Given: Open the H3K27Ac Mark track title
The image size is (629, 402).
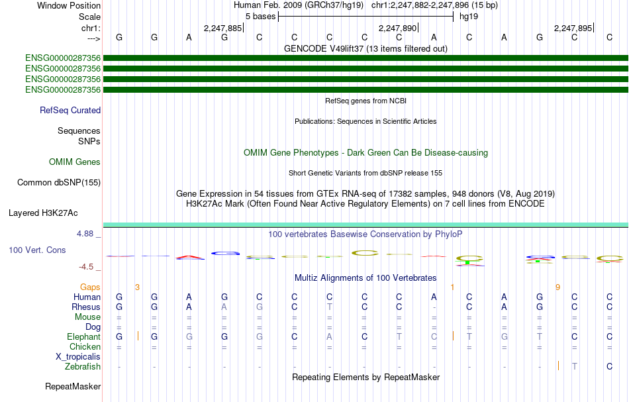Looking at the screenshot, I should click(365, 204).
